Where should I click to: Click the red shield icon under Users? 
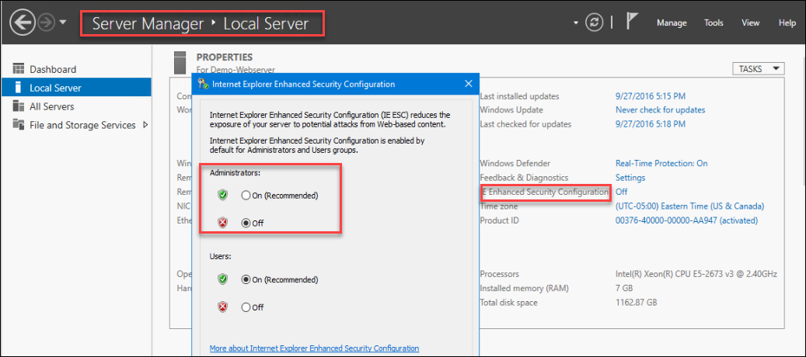222,307
